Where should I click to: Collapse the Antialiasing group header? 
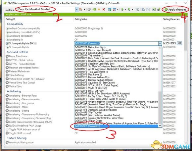[14, 91]
